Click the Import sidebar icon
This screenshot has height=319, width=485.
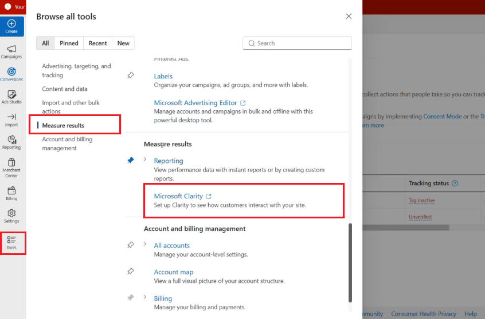point(11,120)
